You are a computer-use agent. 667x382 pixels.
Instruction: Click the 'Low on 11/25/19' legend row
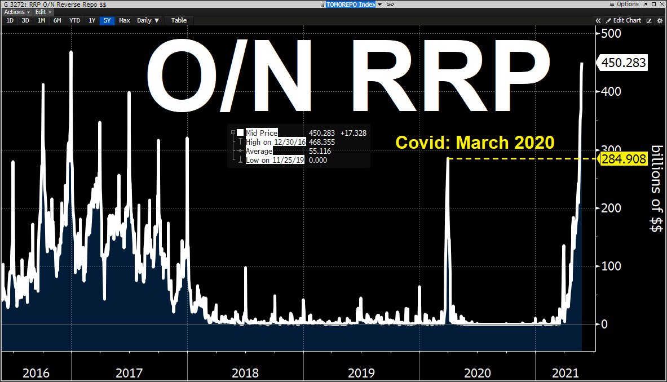[x=275, y=160]
